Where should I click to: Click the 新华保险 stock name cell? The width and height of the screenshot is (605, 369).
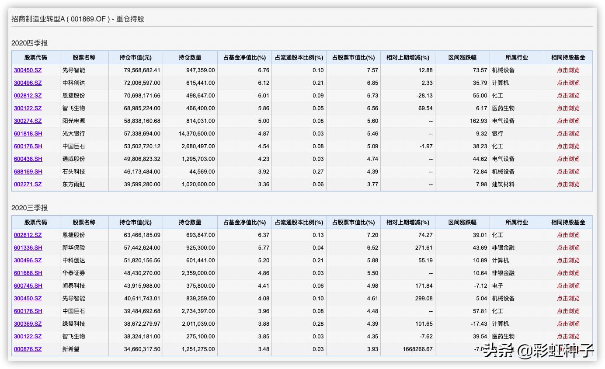[73, 247]
